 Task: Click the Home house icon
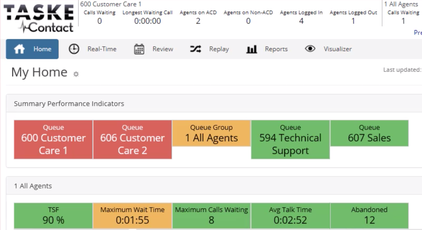[19, 49]
